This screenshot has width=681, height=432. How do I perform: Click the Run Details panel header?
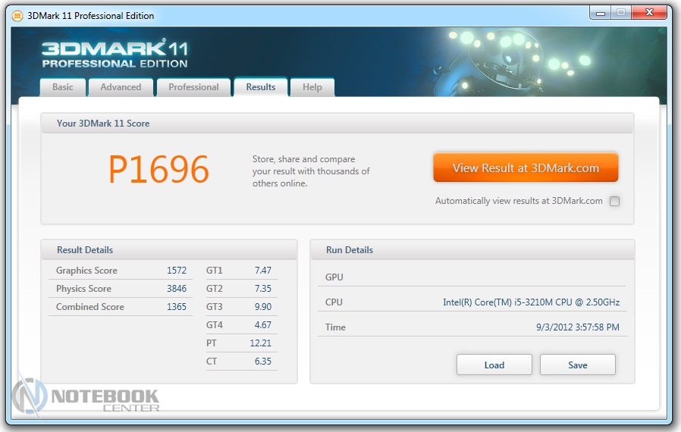coord(472,250)
